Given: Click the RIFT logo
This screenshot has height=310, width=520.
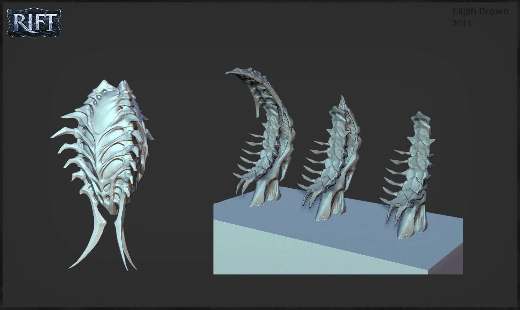Looking at the screenshot, I should pyautogui.click(x=33, y=23).
